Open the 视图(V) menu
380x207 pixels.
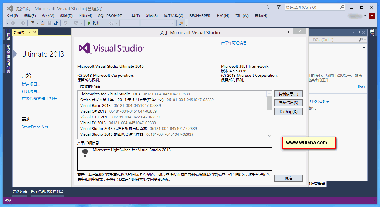click(x=48, y=16)
